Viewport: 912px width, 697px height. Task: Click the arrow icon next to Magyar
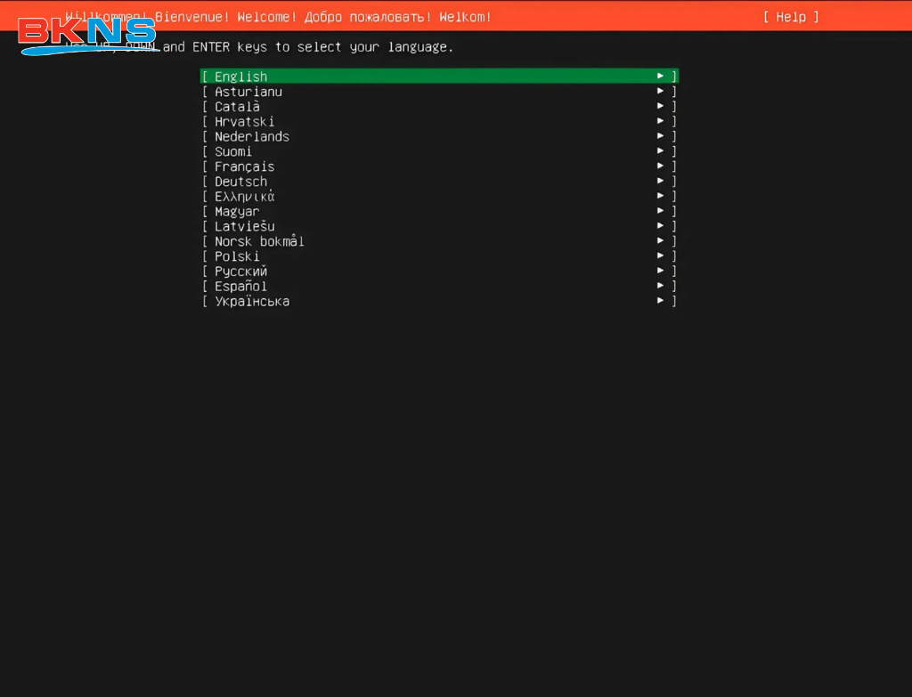coord(660,211)
